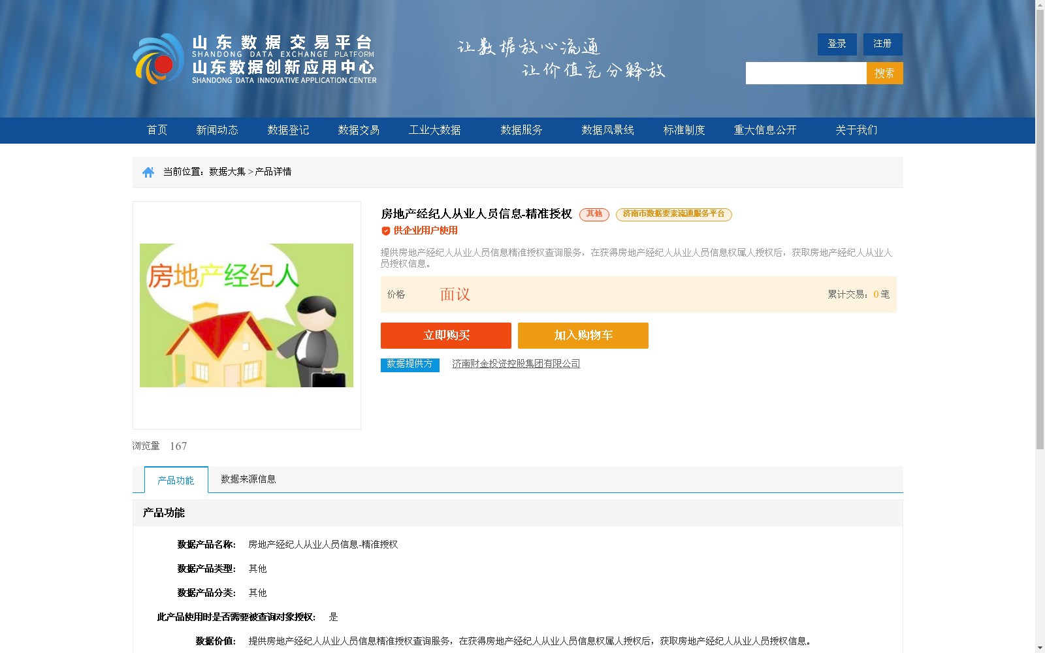
Task: Go to 数据登记 in navigation
Action: click(x=288, y=130)
